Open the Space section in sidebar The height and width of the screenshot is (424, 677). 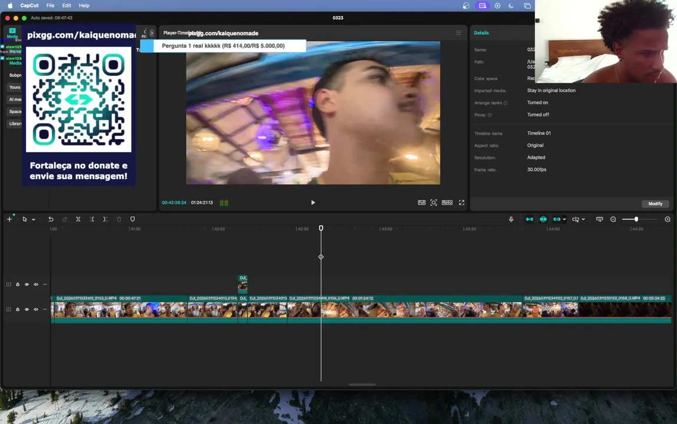pyautogui.click(x=15, y=111)
